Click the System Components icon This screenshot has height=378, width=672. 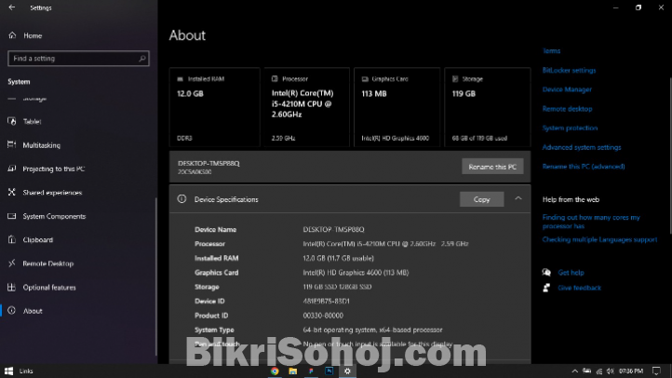[11, 216]
